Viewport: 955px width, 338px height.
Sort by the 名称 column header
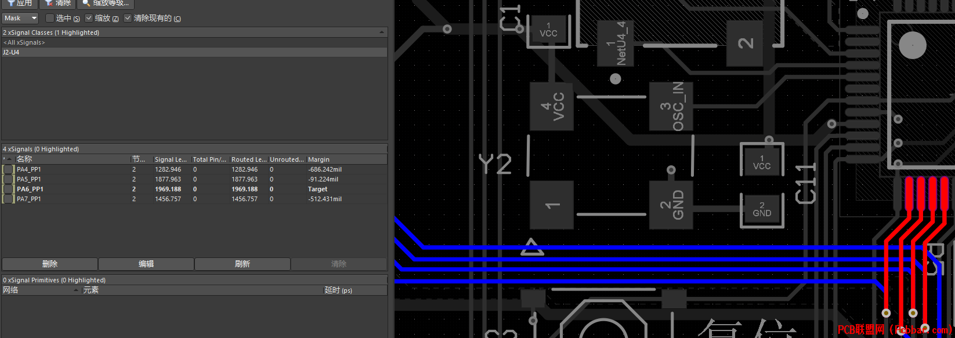click(x=73, y=159)
